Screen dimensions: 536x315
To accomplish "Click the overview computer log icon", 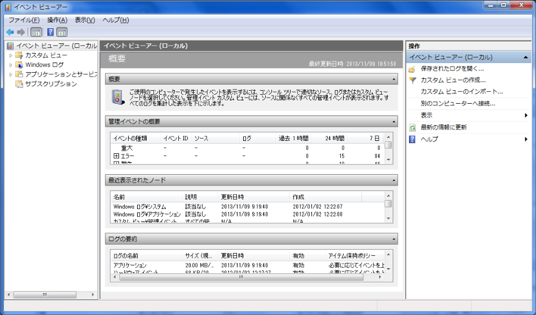I will [118, 97].
